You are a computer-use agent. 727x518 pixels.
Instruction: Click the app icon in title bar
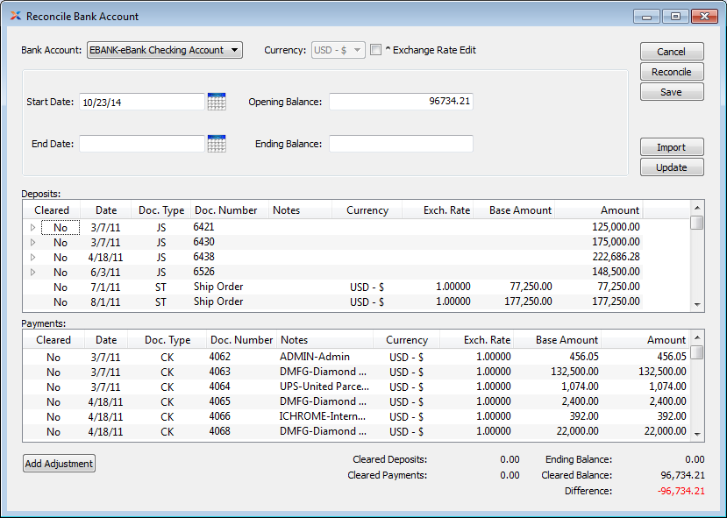click(x=15, y=17)
